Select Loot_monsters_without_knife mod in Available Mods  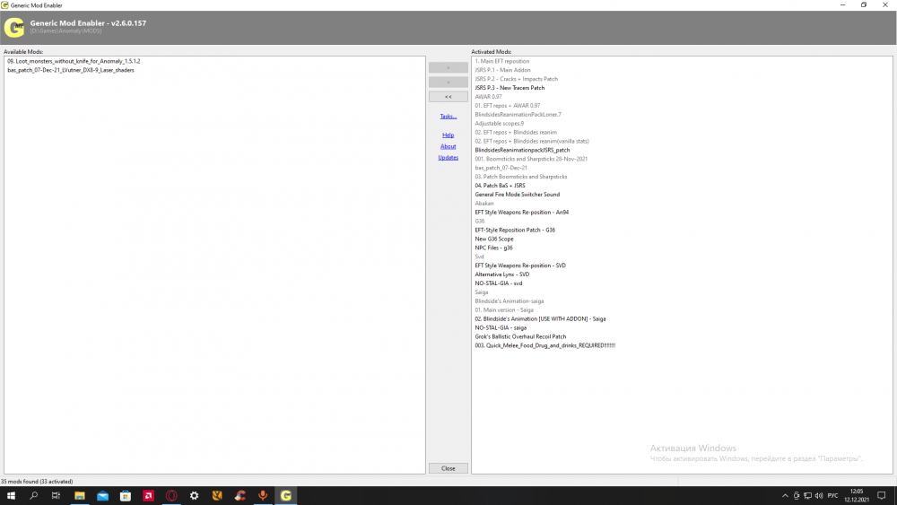coord(74,61)
